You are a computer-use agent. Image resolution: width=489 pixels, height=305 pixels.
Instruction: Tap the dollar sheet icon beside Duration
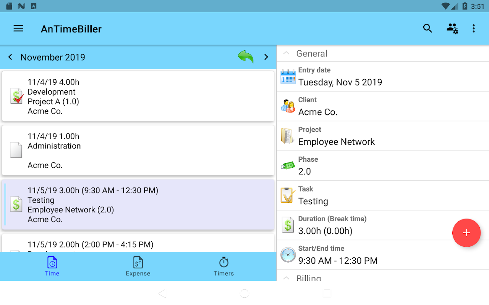[x=288, y=225]
